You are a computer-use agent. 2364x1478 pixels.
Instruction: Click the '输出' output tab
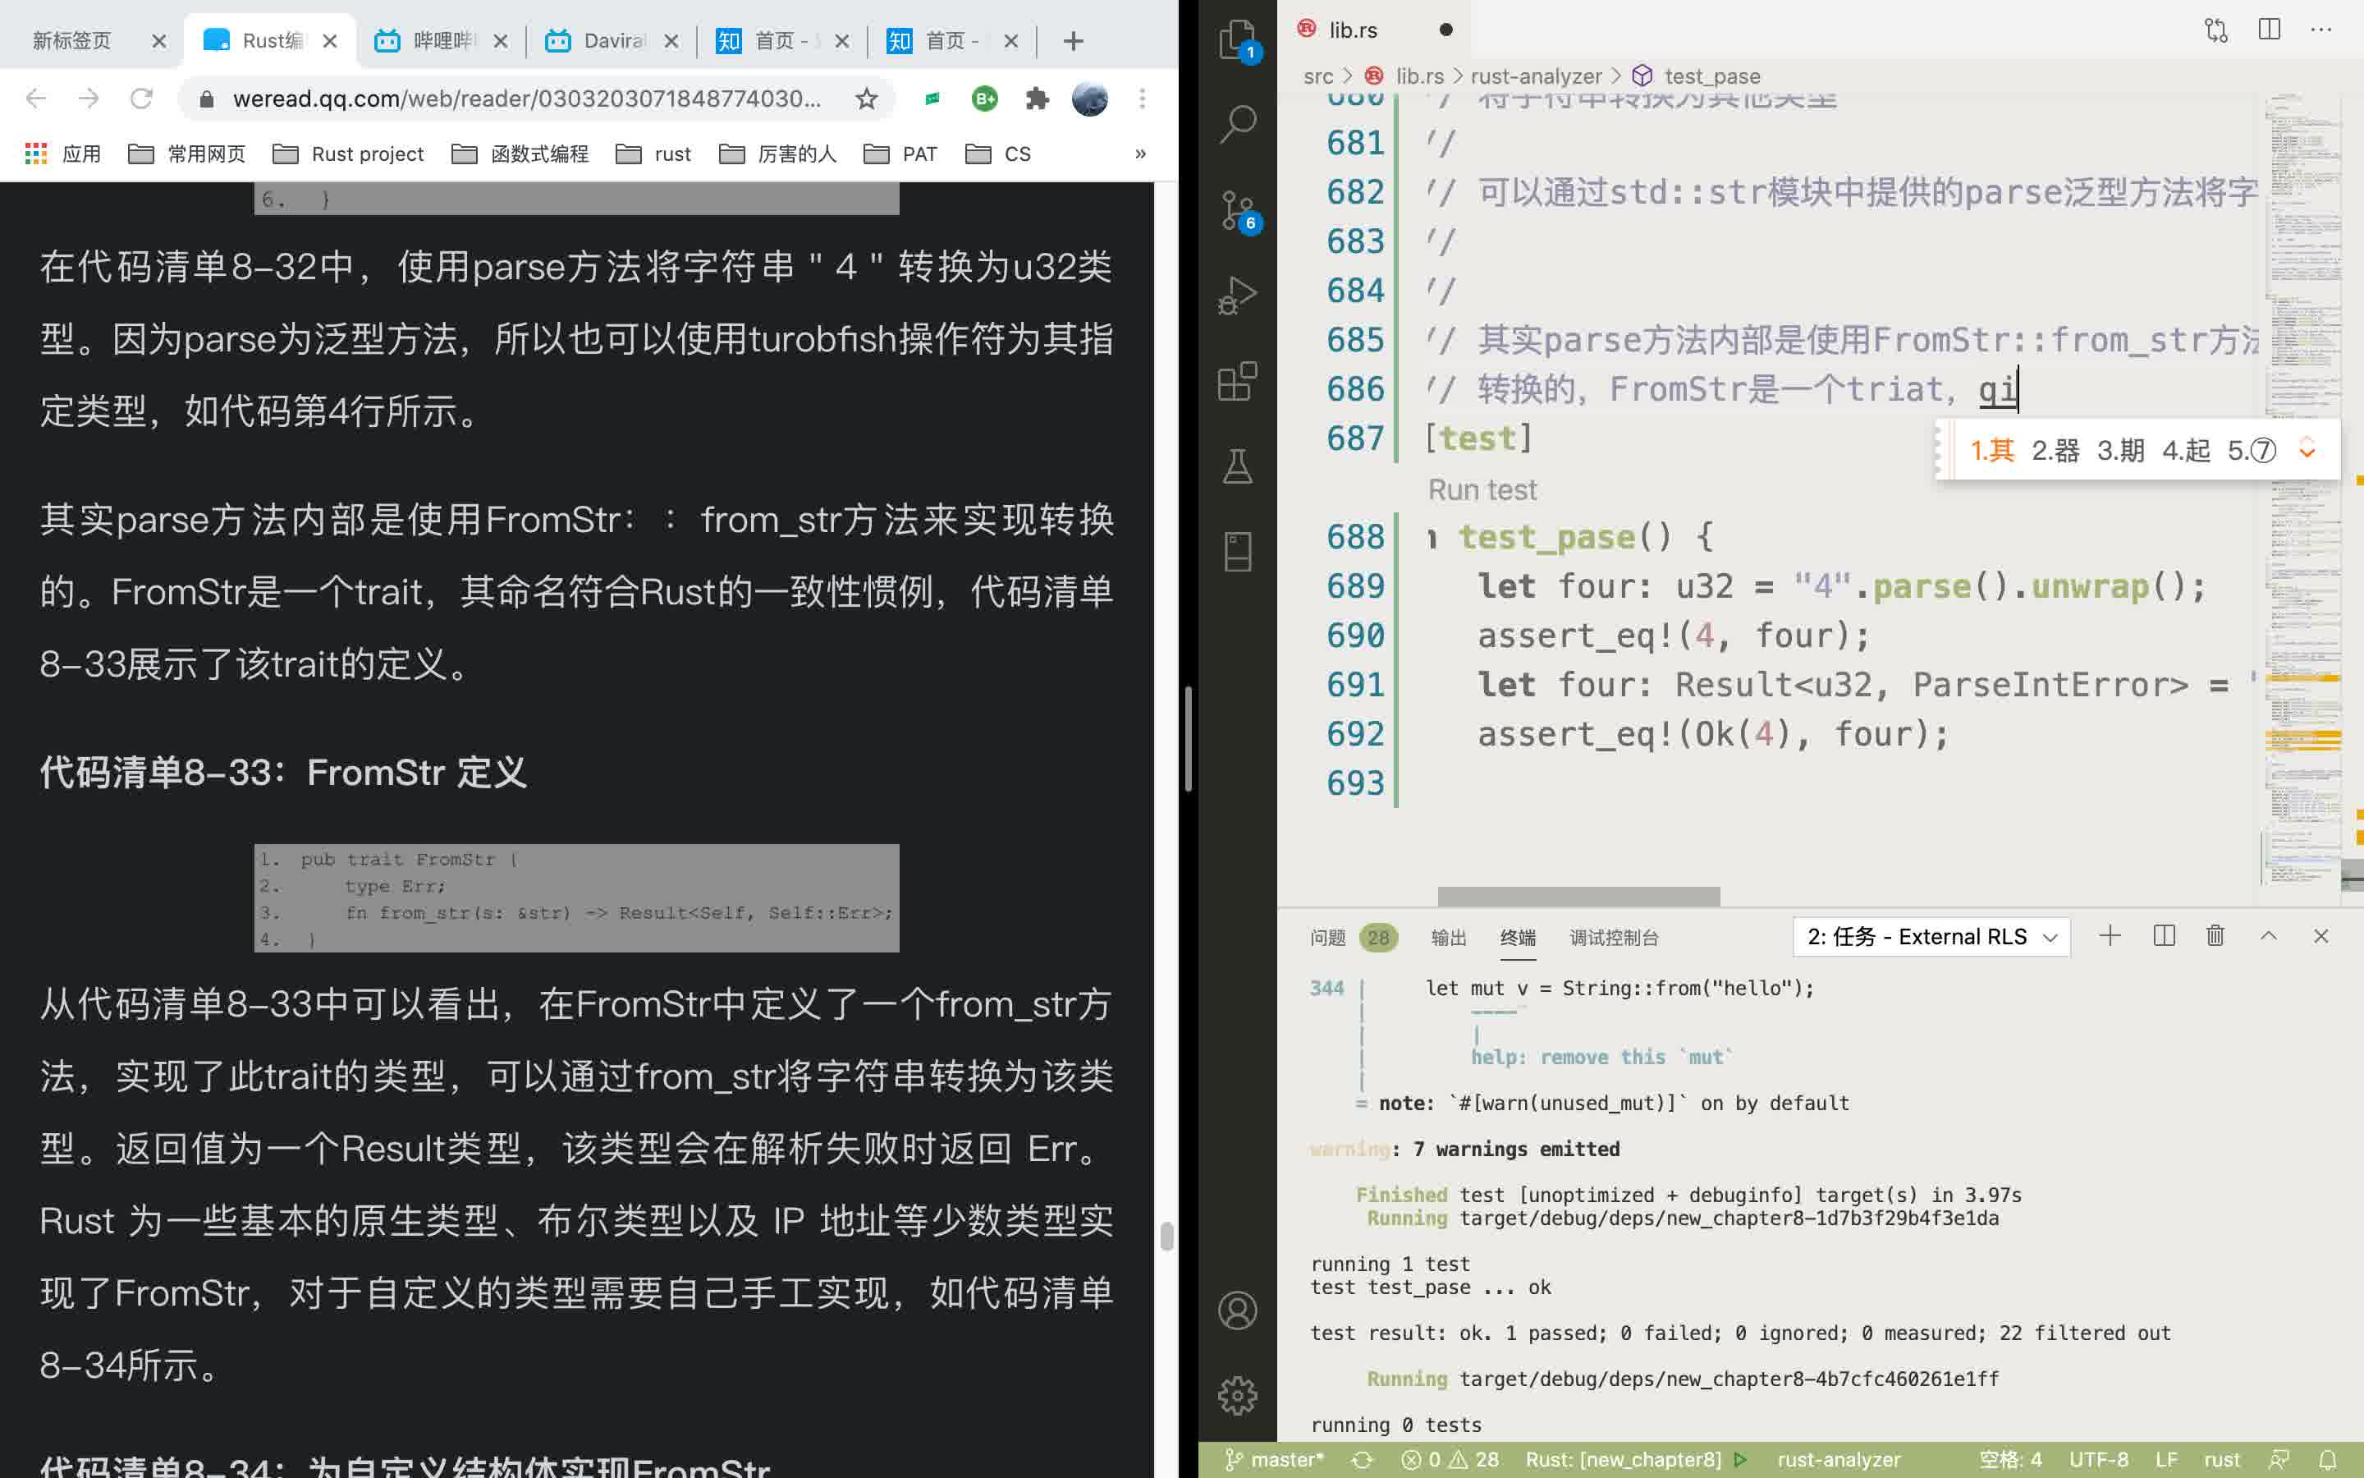pos(1446,934)
